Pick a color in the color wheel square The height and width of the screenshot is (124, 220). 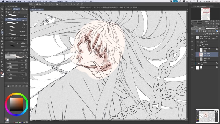coord(16,104)
